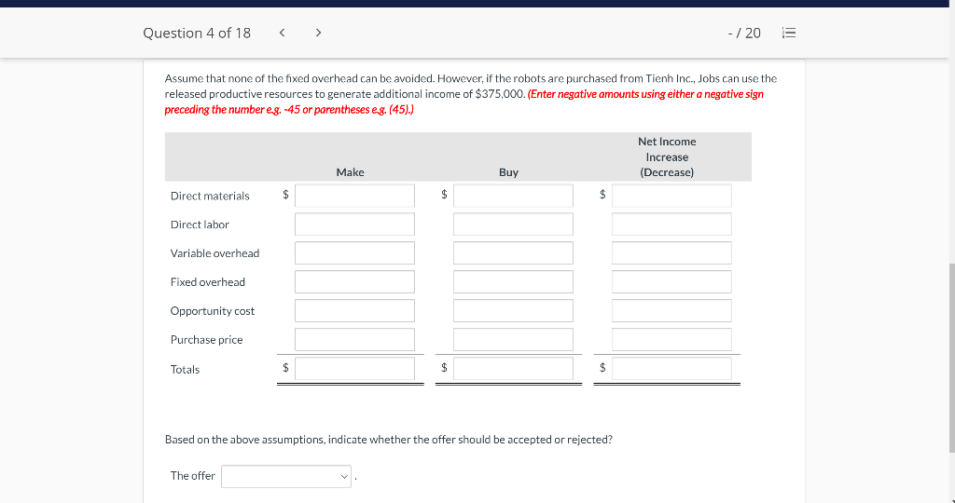Click the 'Opportunity cost' row label
Screen dimensions: 955x503
click(213, 311)
